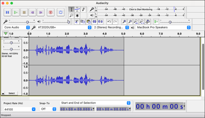Select the Draw pencil tool
The image size is (205, 118).
[83, 9]
